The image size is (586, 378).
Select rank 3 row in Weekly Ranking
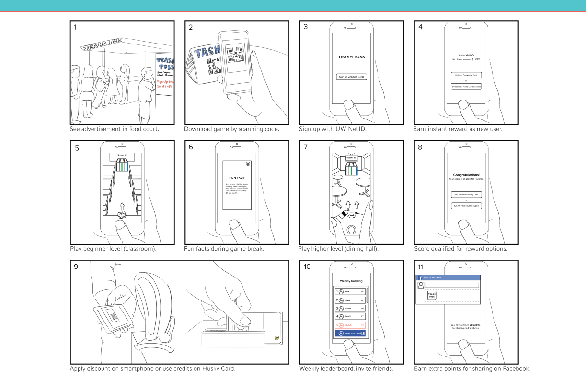pyautogui.click(x=350, y=308)
